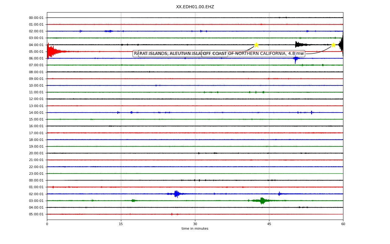Click the yellow star near the California label line
The image size is (390, 244).
point(333,45)
